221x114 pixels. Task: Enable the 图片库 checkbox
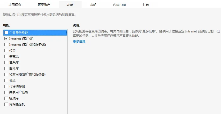(6, 69)
